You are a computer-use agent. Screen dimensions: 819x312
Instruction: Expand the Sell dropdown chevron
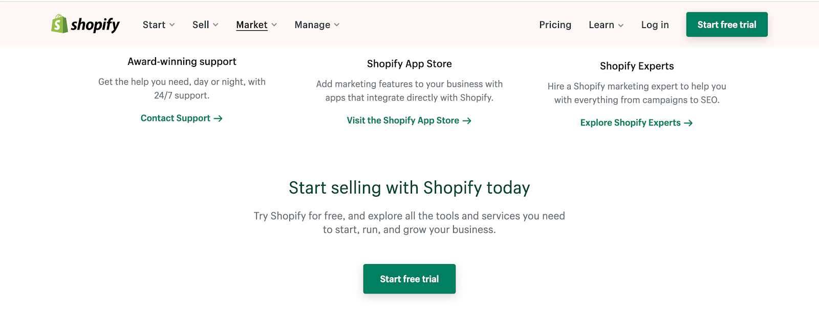[215, 25]
